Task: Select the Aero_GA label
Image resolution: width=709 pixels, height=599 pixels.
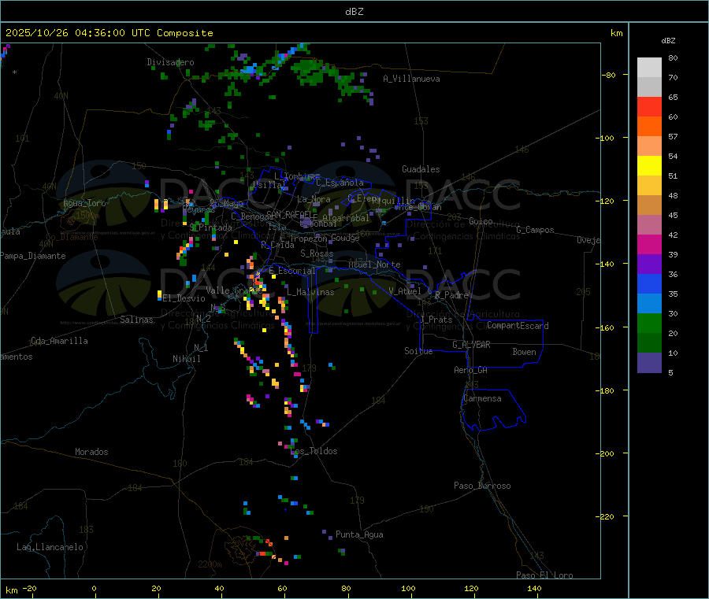Action: tap(471, 370)
